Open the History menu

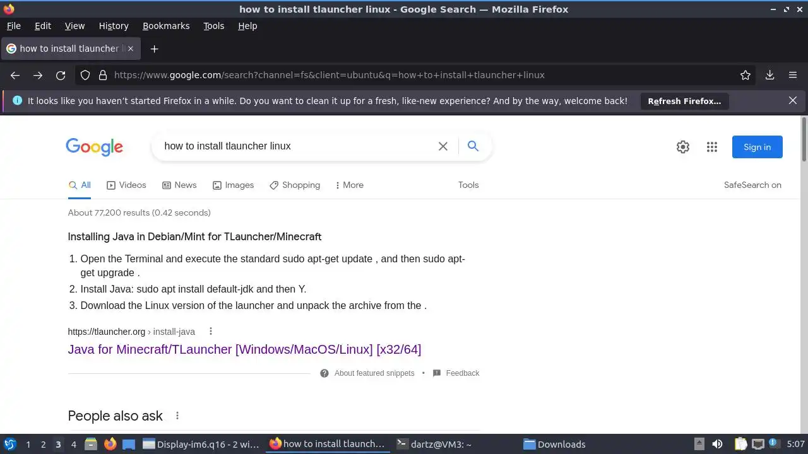pyautogui.click(x=114, y=26)
